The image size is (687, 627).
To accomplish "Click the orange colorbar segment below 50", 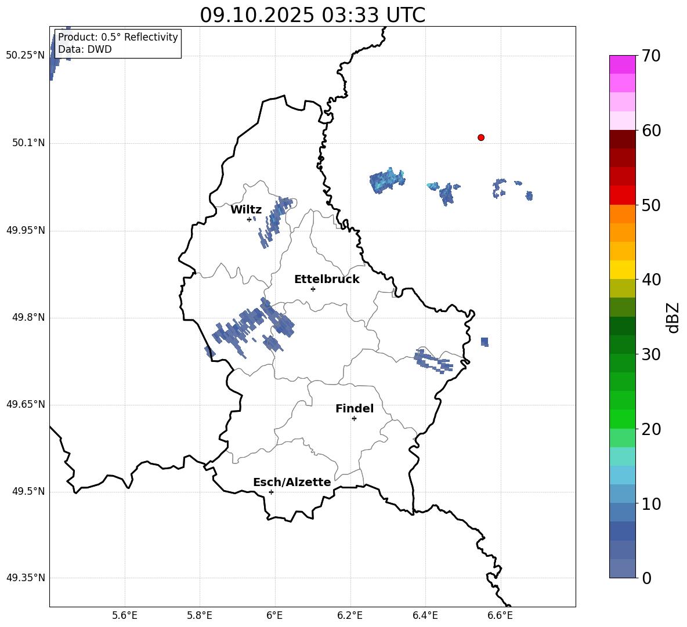I will pyautogui.click(x=622, y=213).
